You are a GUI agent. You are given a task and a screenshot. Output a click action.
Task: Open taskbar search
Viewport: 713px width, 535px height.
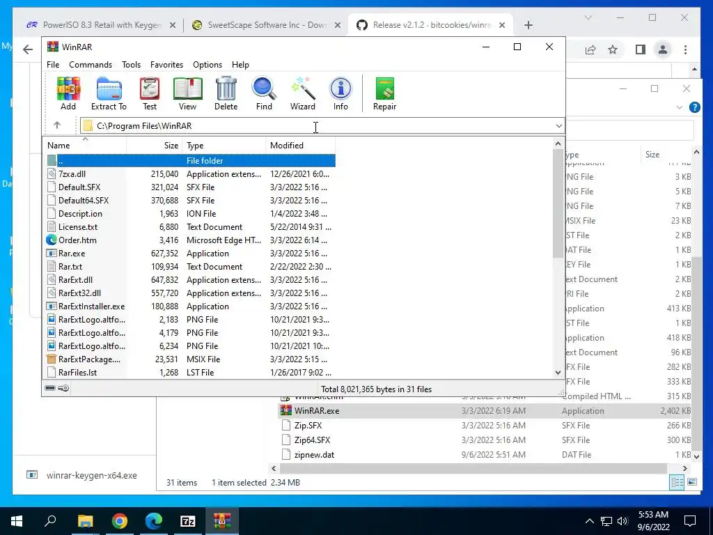pyautogui.click(x=50, y=521)
